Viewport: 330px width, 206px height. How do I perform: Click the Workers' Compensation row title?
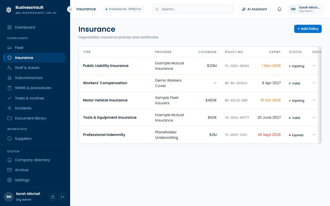pyautogui.click(x=105, y=83)
